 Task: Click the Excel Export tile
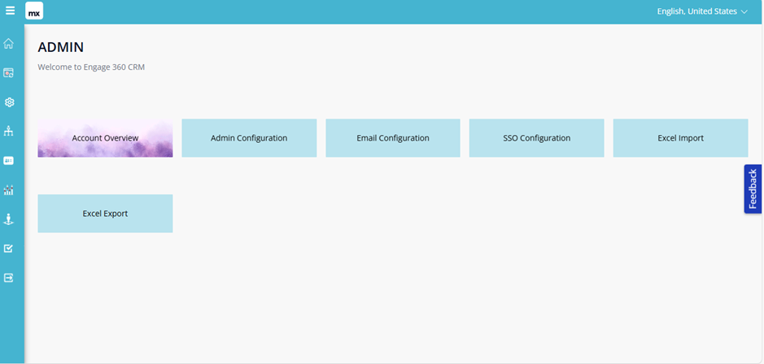click(x=105, y=214)
